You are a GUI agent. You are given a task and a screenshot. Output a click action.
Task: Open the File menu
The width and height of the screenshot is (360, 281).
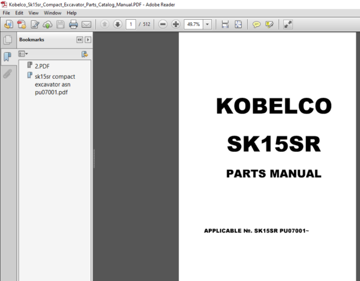click(x=6, y=13)
